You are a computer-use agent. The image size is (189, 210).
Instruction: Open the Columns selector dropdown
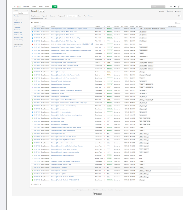pyautogui.click(x=178, y=23)
